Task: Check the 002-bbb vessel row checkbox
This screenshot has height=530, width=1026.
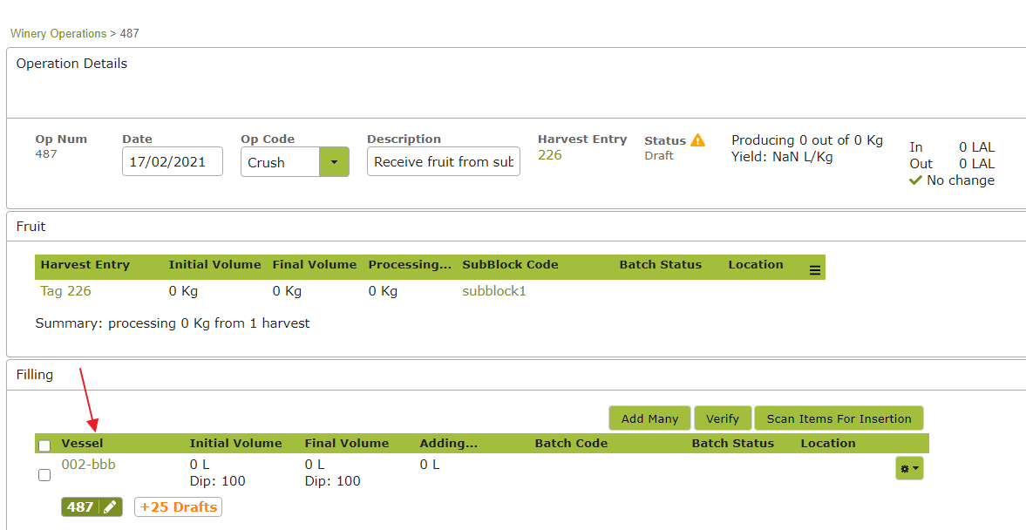Action: point(44,474)
